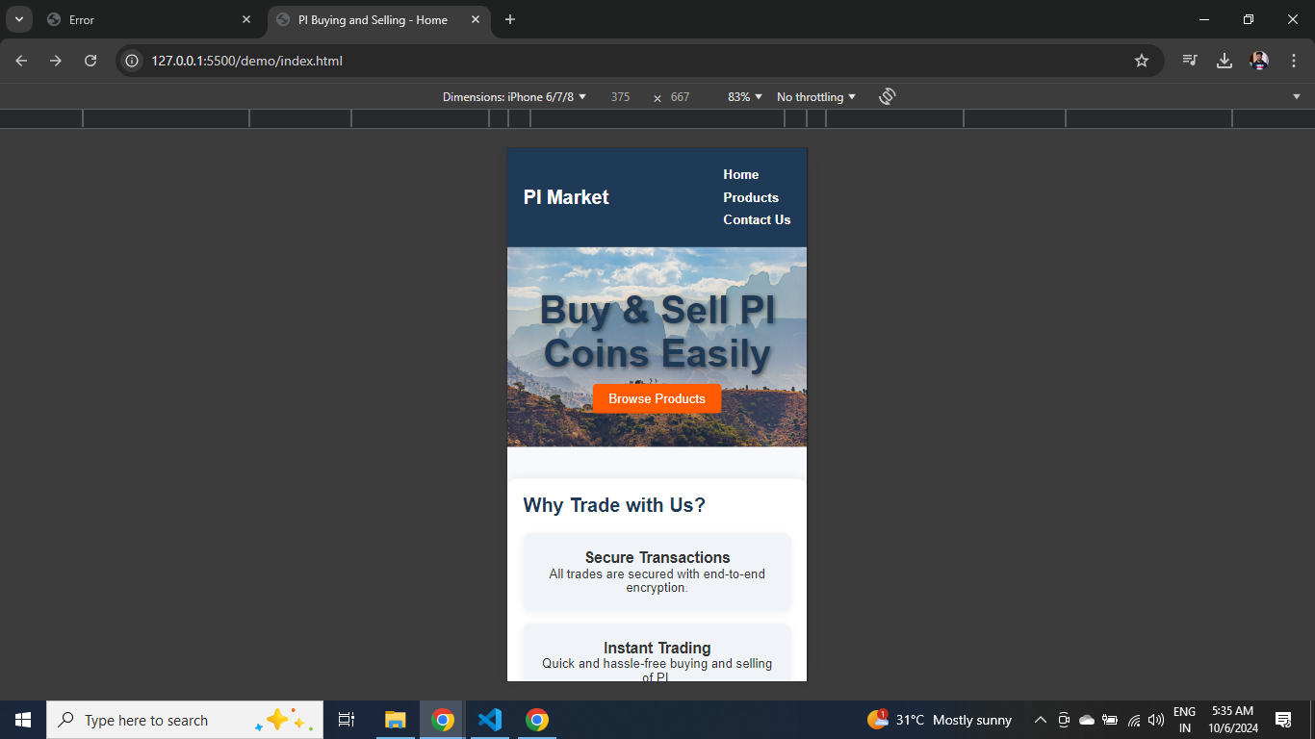Open the Chrome profile avatar
The height and width of the screenshot is (739, 1315).
tap(1259, 61)
